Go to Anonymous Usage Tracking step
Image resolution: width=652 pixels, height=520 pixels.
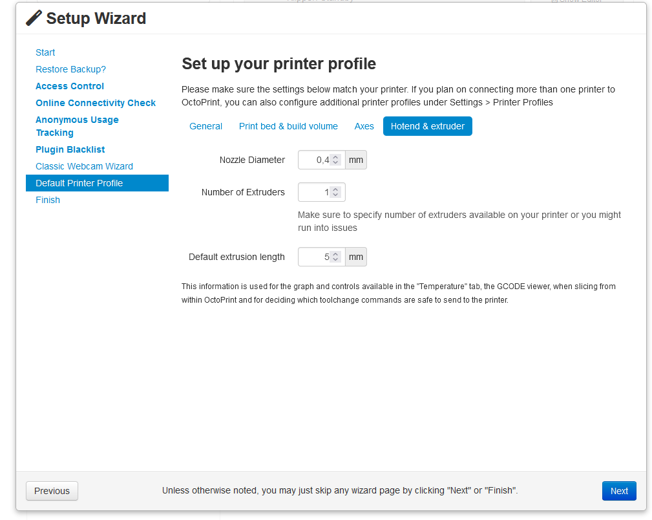tap(77, 126)
